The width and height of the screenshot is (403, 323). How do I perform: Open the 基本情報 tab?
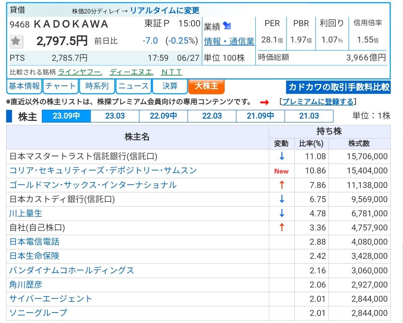point(24,86)
